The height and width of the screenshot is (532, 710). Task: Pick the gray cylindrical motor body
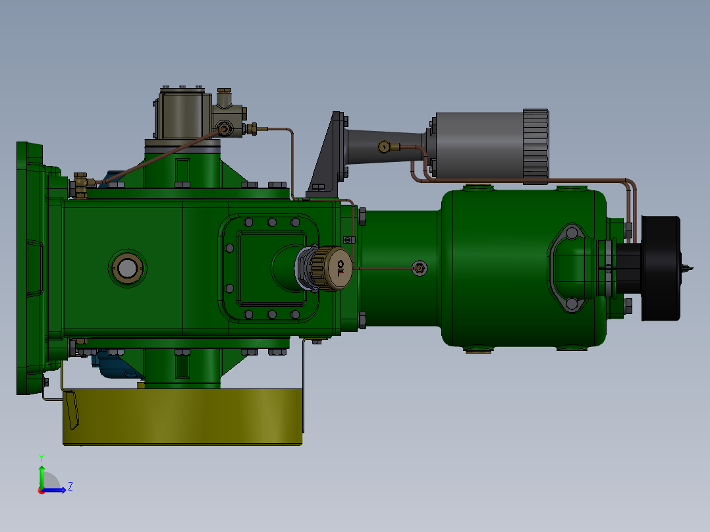coord(479,146)
